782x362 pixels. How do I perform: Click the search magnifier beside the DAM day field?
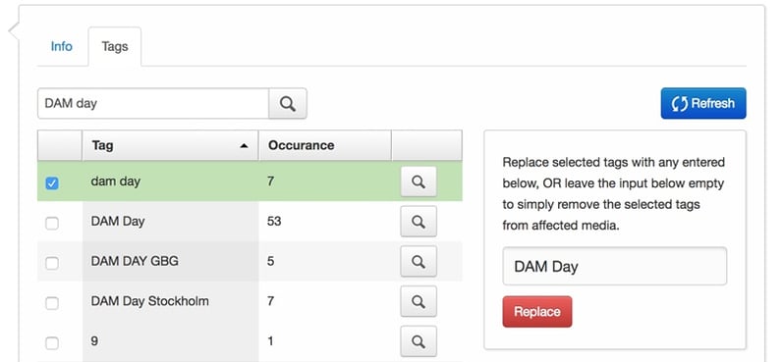point(288,104)
